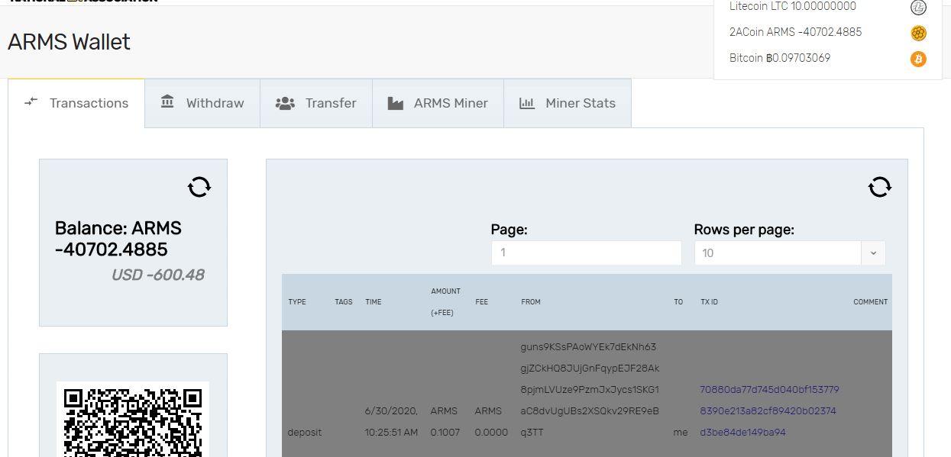Open the Miner Stats tab
The width and height of the screenshot is (951, 457).
click(x=568, y=103)
